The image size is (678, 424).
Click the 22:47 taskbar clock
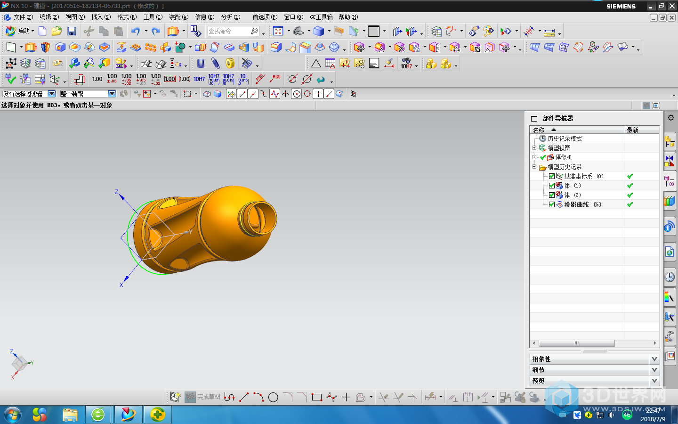[x=653, y=411]
